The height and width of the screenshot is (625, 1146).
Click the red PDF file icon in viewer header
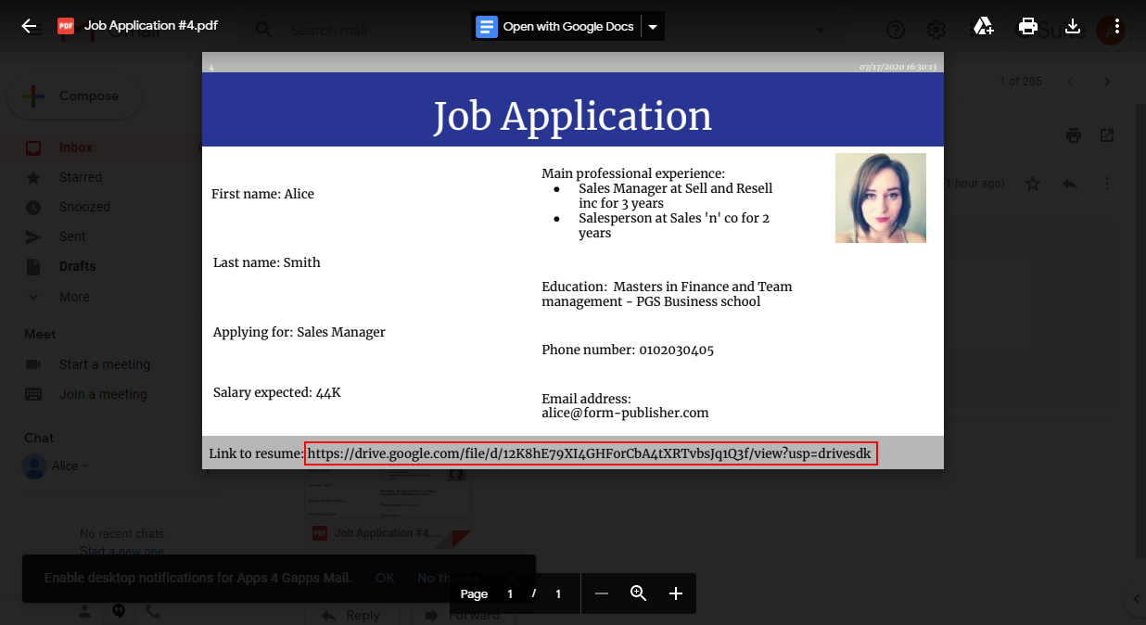(66, 26)
